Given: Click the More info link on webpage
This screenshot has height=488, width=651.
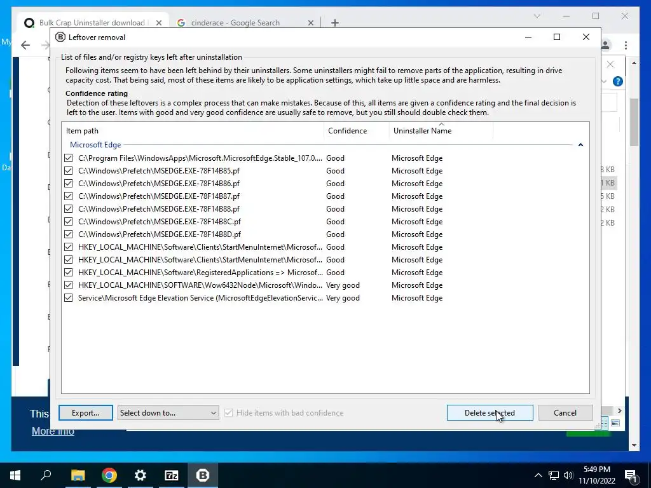Looking at the screenshot, I should [x=53, y=431].
